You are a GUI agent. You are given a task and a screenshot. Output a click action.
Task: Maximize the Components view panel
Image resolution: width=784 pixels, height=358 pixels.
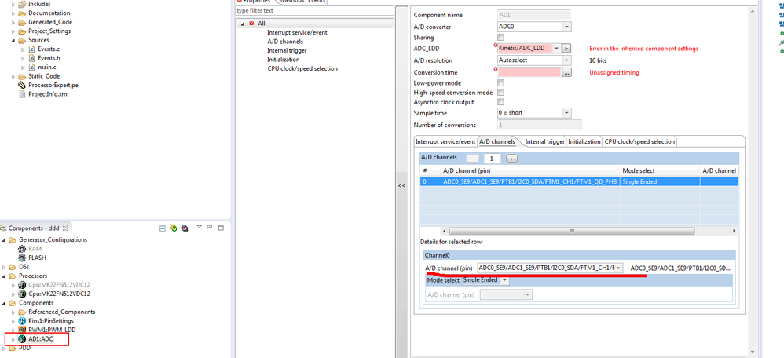pos(221,228)
